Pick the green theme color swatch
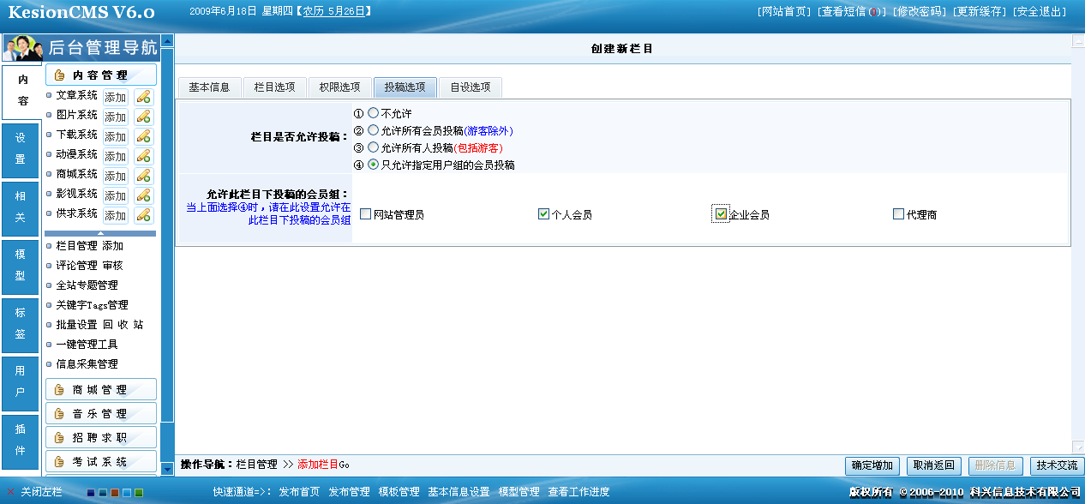This screenshot has height=504, width=1085. (x=139, y=493)
